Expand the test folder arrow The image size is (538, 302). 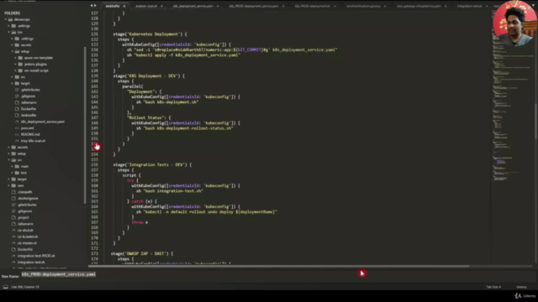pyautogui.click(x=13, y=173)
